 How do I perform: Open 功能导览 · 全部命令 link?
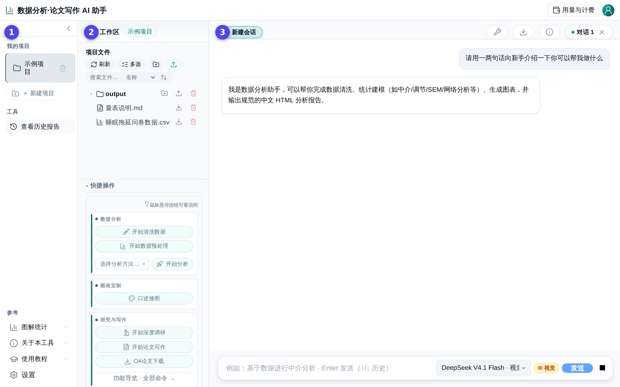144,378
